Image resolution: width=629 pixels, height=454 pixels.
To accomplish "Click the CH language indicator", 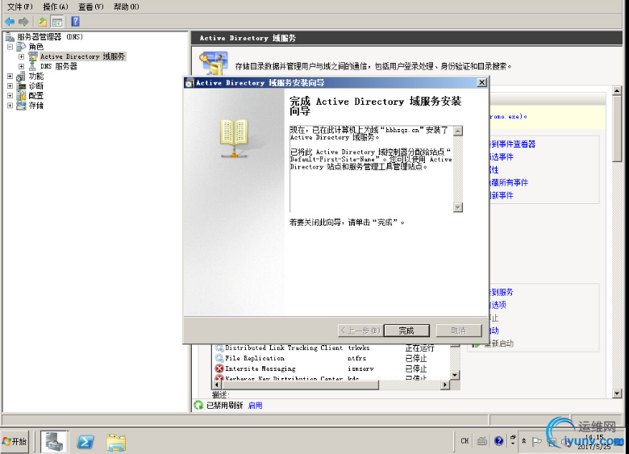I will coord(464,441).
